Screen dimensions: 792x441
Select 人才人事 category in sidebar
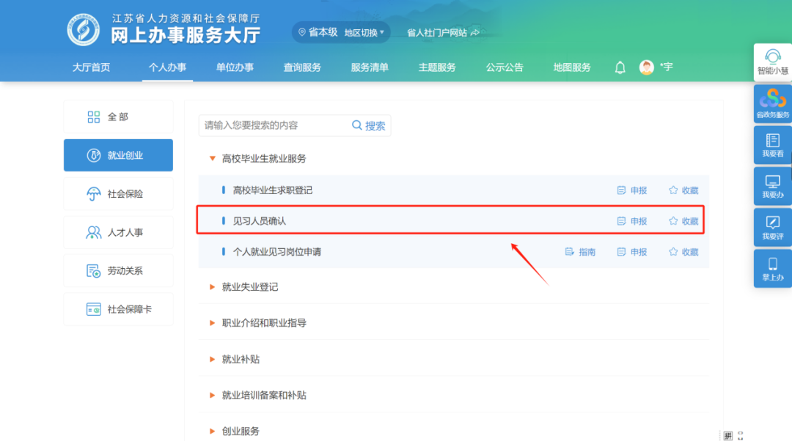click(x=118, y=232)
